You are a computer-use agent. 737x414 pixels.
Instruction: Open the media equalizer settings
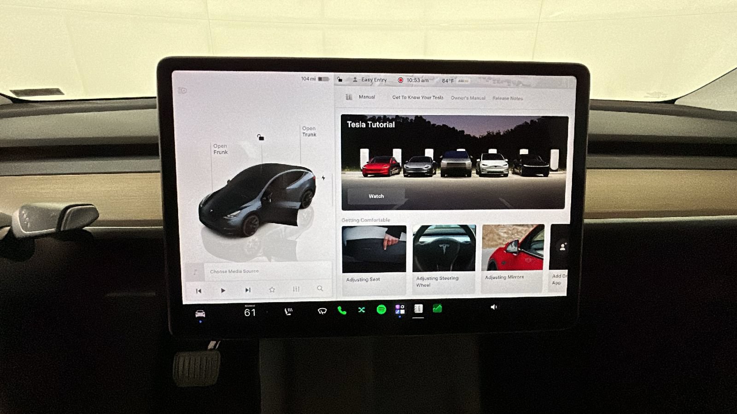[296, 289]
